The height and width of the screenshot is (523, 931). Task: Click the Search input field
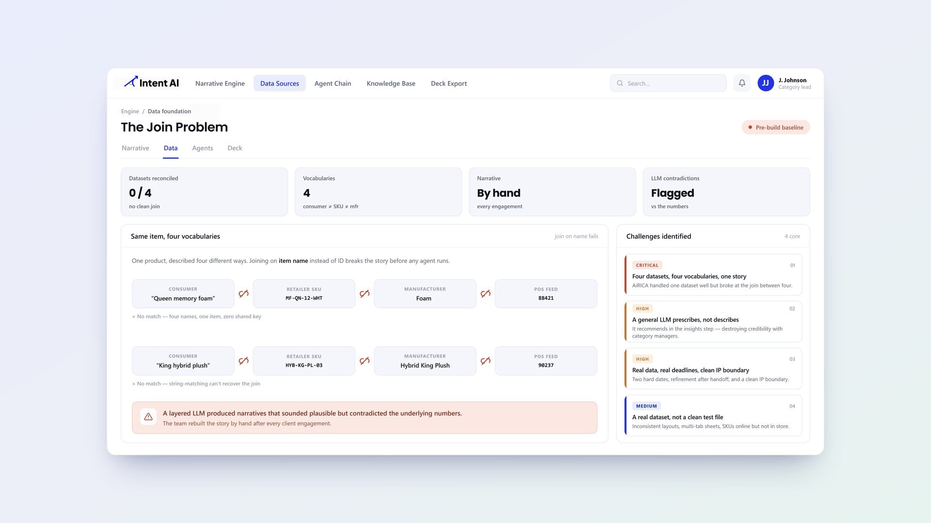(668, 83)
